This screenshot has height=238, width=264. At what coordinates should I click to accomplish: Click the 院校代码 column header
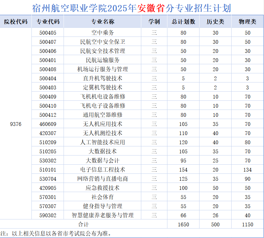16,22
